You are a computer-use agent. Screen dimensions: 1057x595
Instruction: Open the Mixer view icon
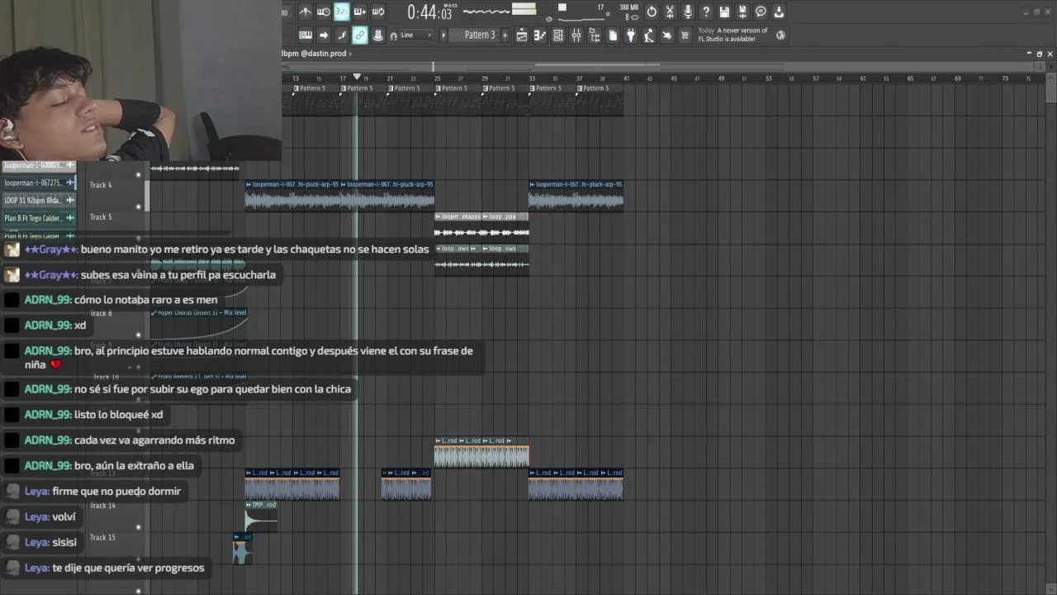[x=576, y=35]
